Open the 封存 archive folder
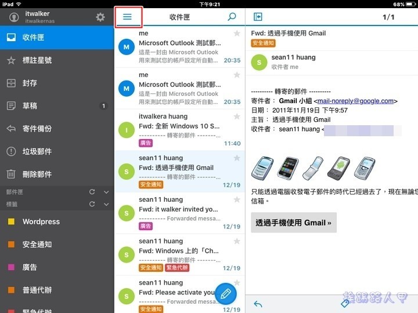Screen dimensions: 418x313 point(57,83)
